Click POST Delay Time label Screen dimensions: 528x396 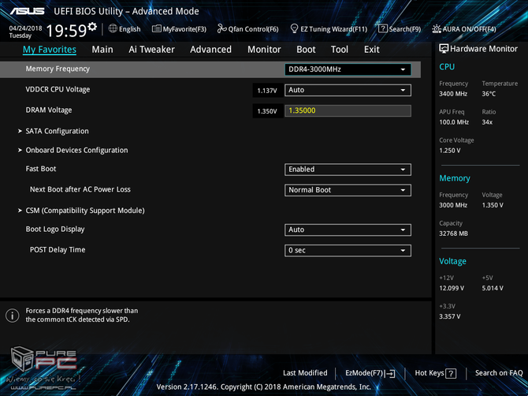58,250
